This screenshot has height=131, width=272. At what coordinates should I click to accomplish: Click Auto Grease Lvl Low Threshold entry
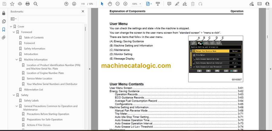coord(179,127)
